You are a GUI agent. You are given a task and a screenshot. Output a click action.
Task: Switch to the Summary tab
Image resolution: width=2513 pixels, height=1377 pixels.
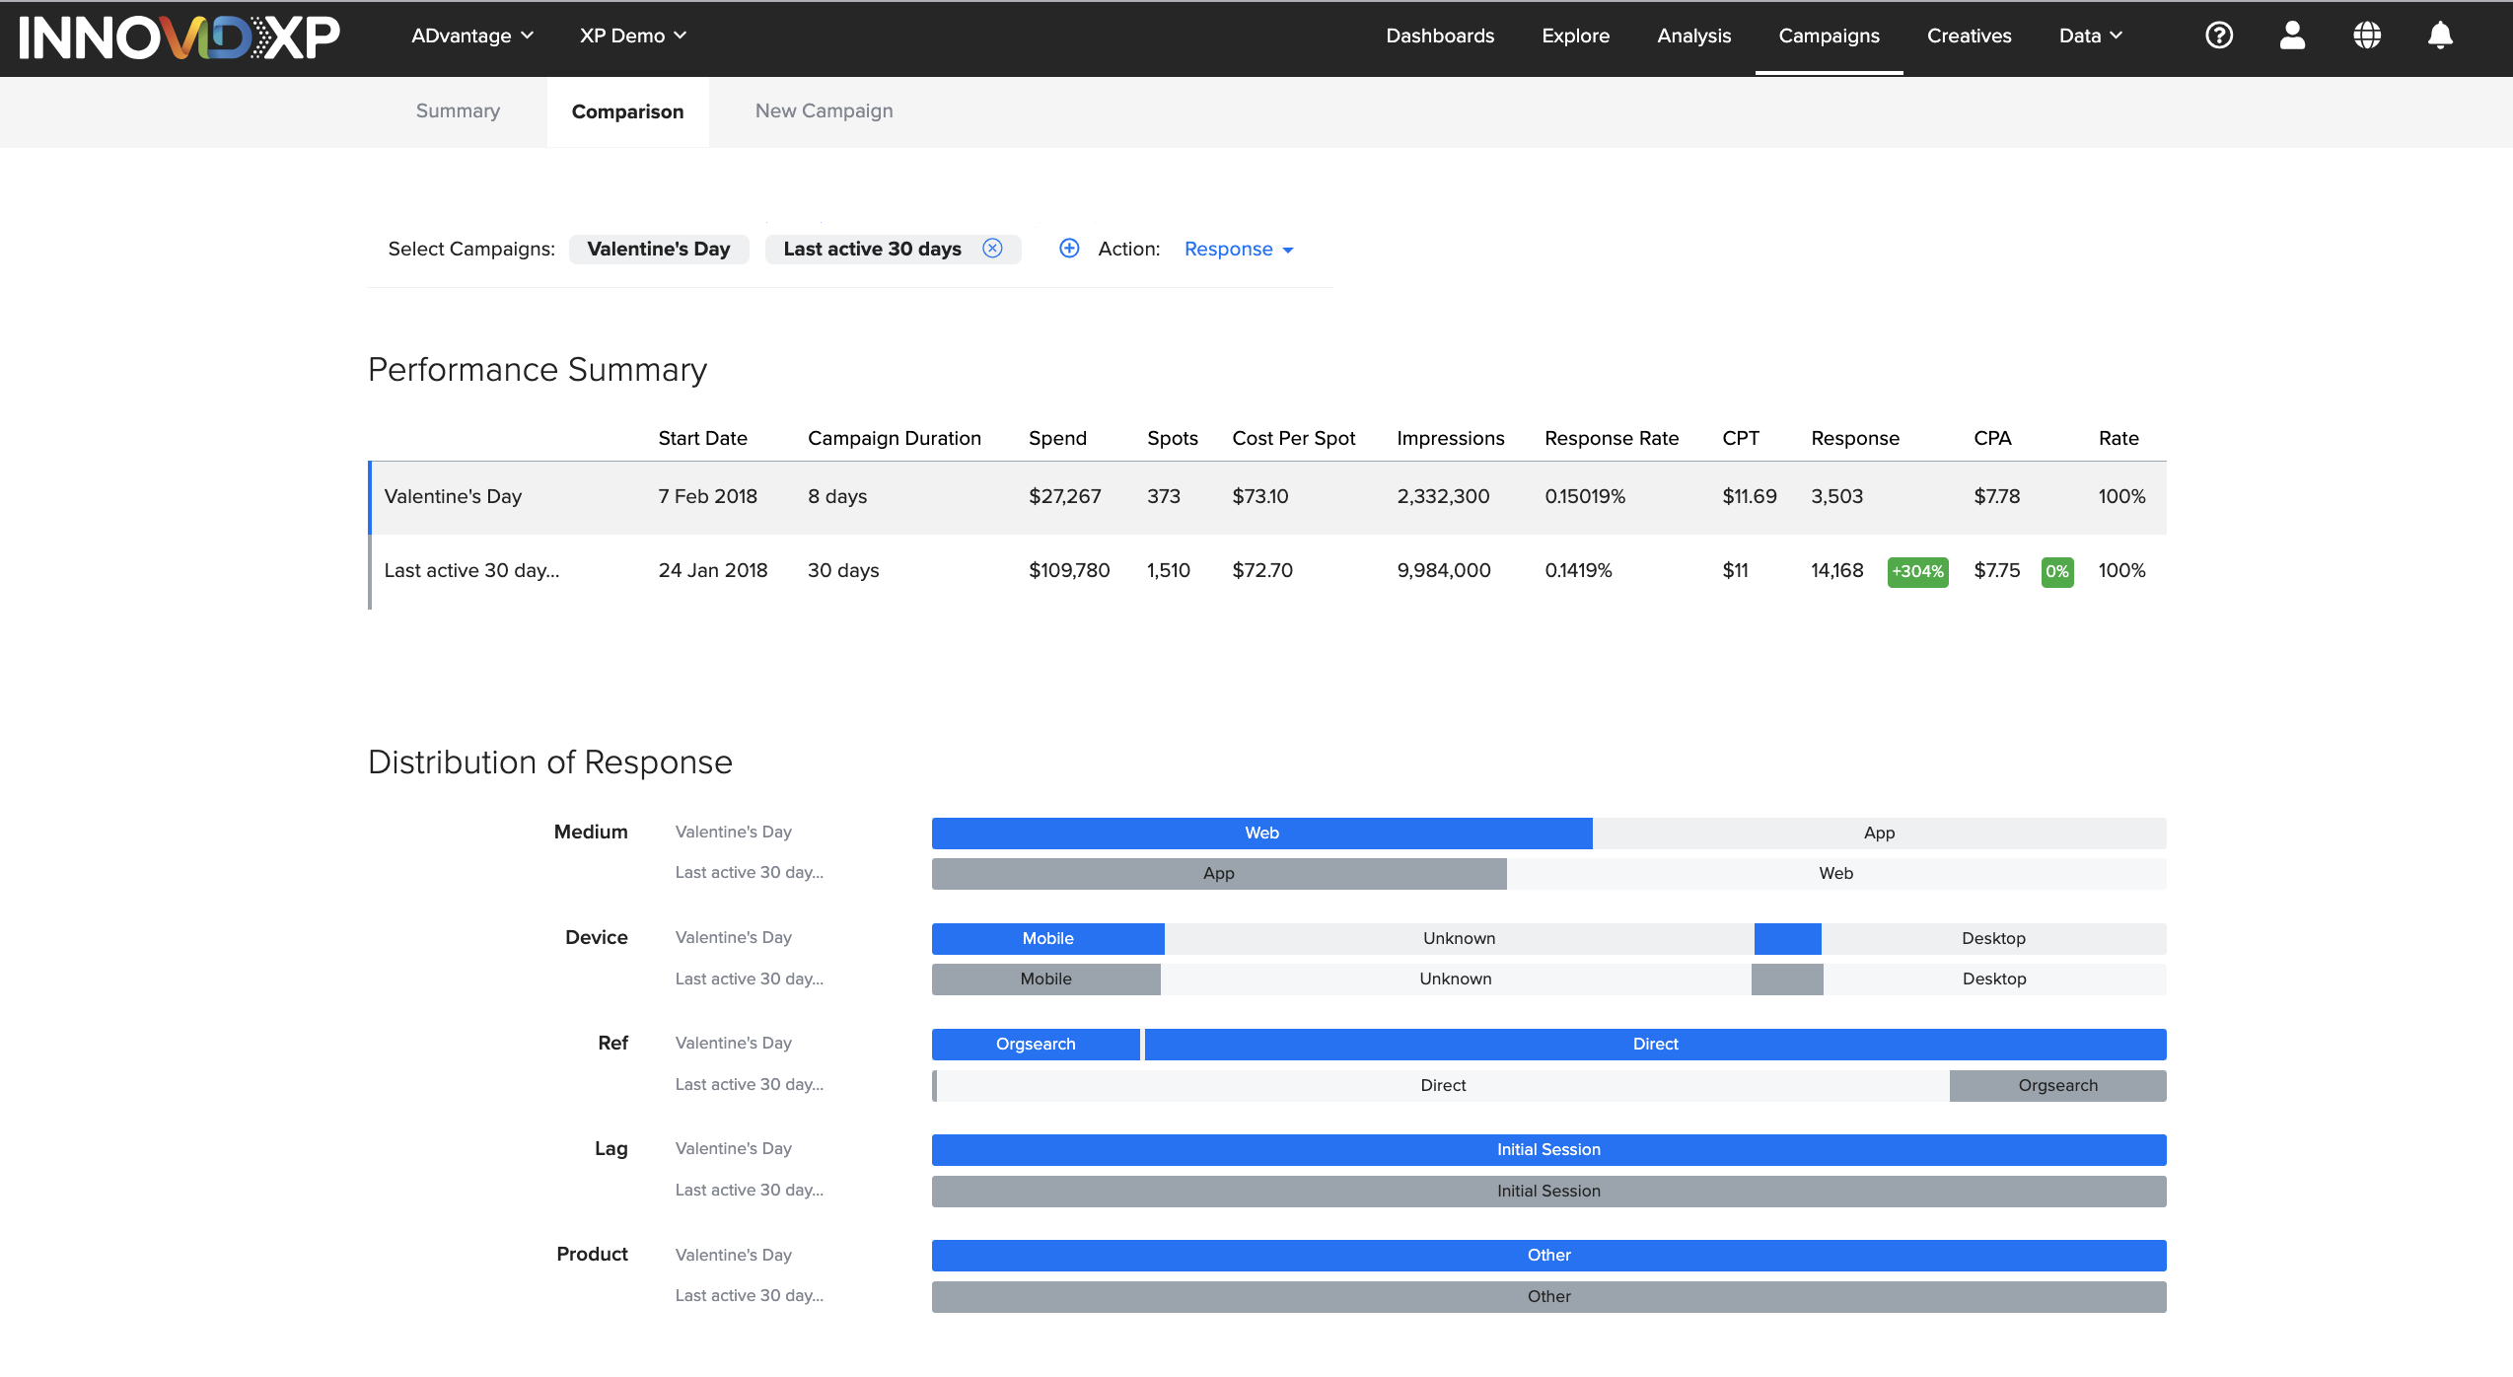click(x=458, y=111)
